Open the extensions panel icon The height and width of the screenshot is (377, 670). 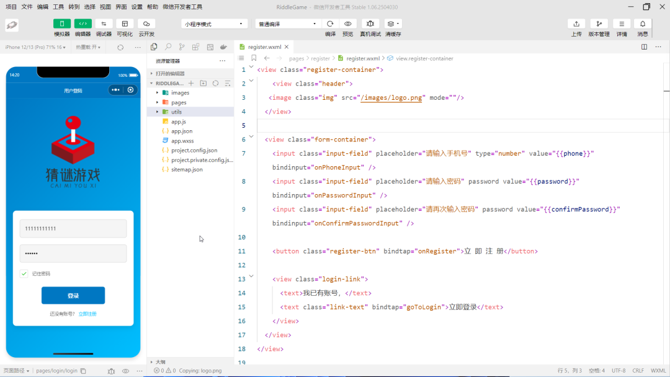(195, 47)
